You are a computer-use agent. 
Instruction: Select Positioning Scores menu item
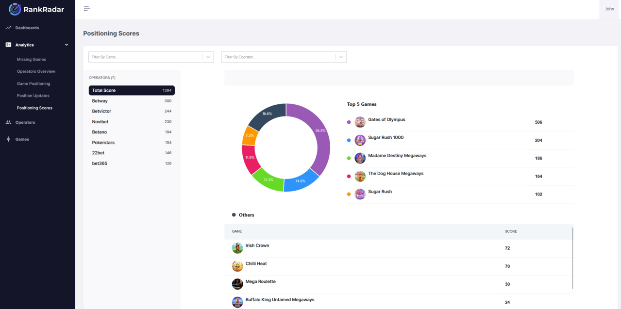coord(34,108)
